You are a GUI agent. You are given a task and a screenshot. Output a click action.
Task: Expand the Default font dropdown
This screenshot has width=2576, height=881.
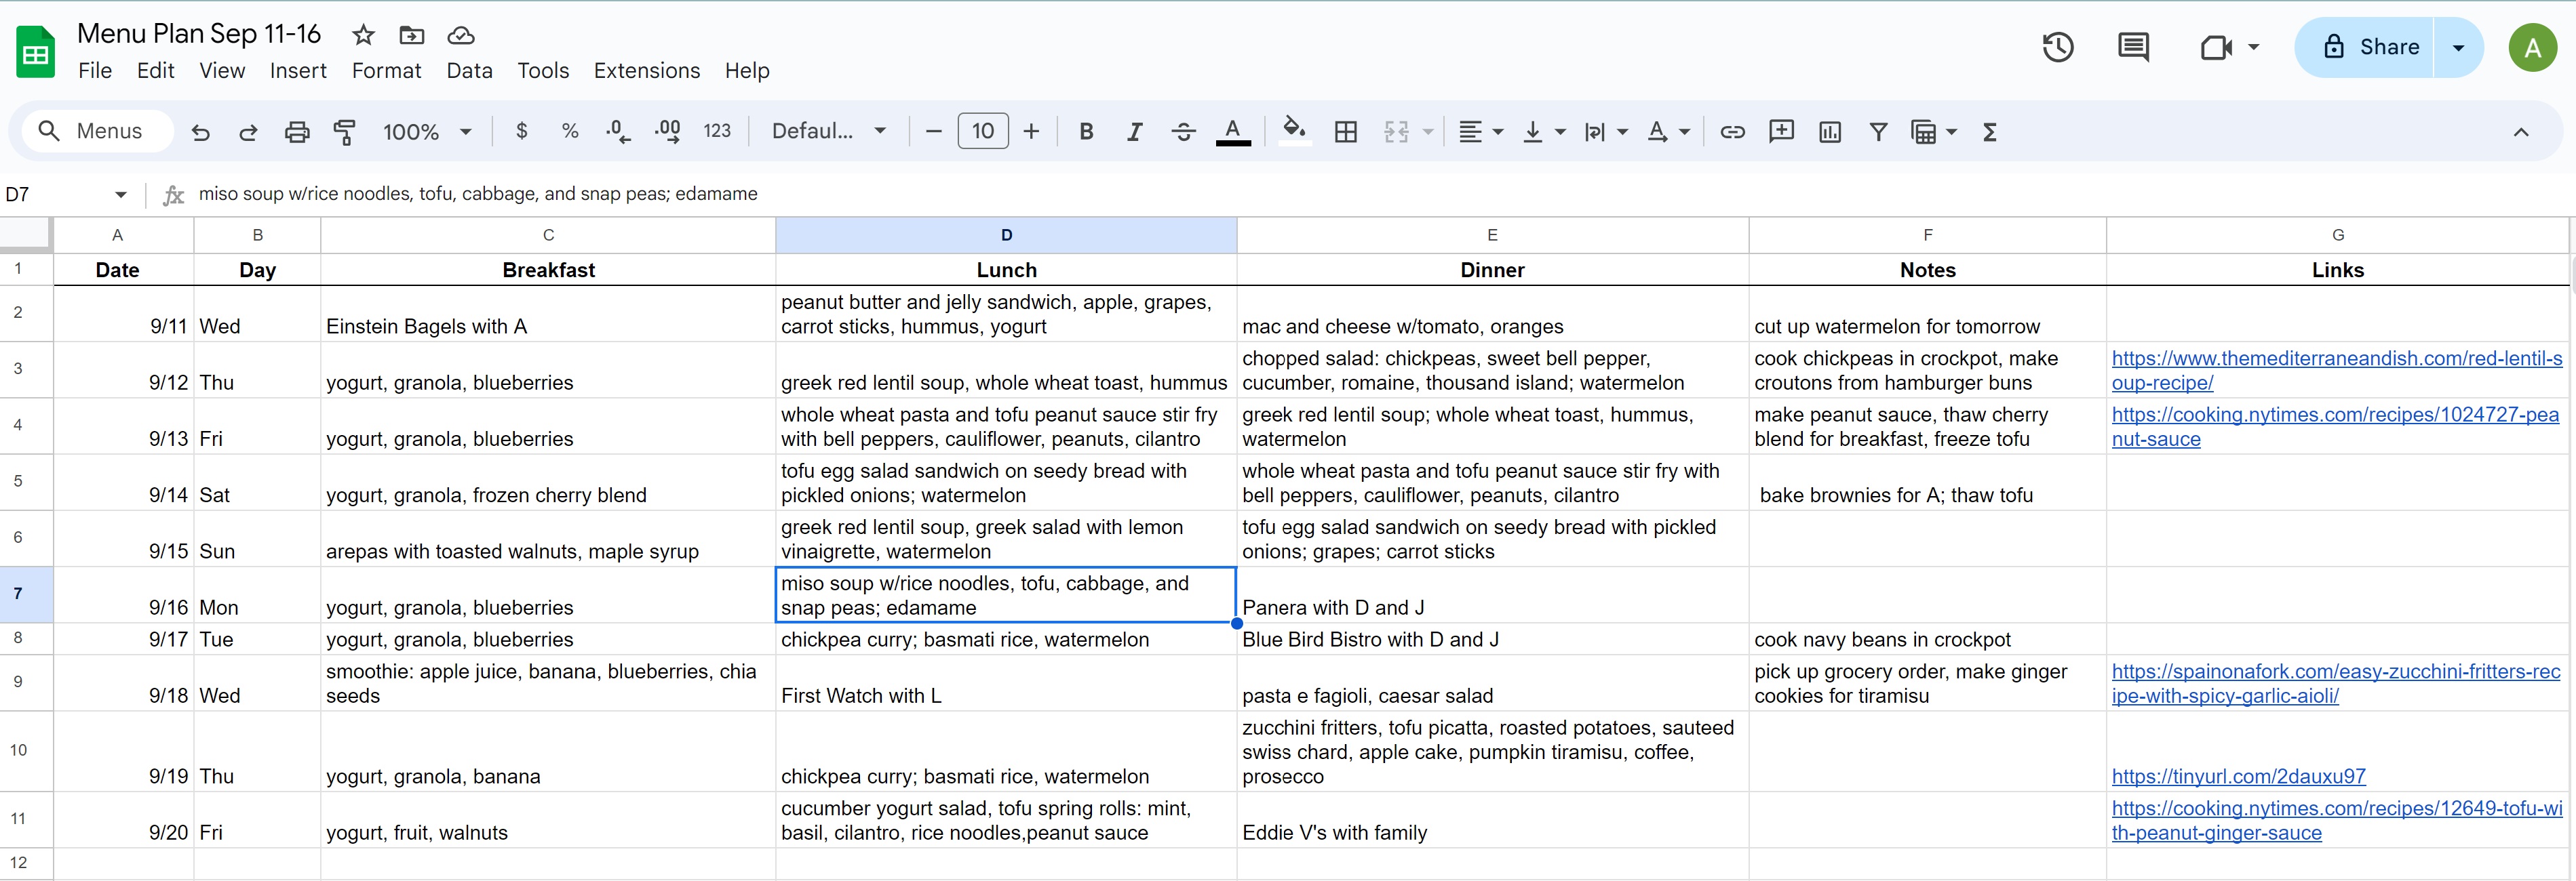pyautogui.click(x=829, y=131)
